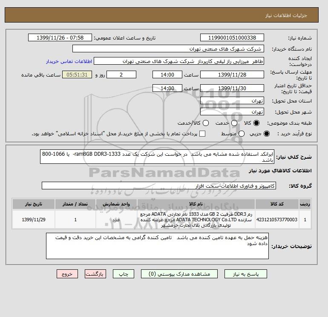Click the خروج exit button

click(67, 274)
